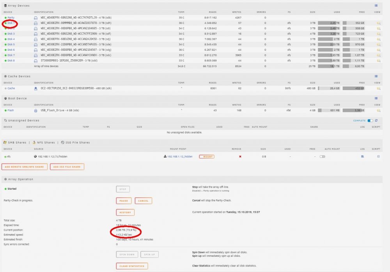This screenshot has height=272, width=390.
Task: Open the view folder icon for Disk 6
Action: coord(379,50)
